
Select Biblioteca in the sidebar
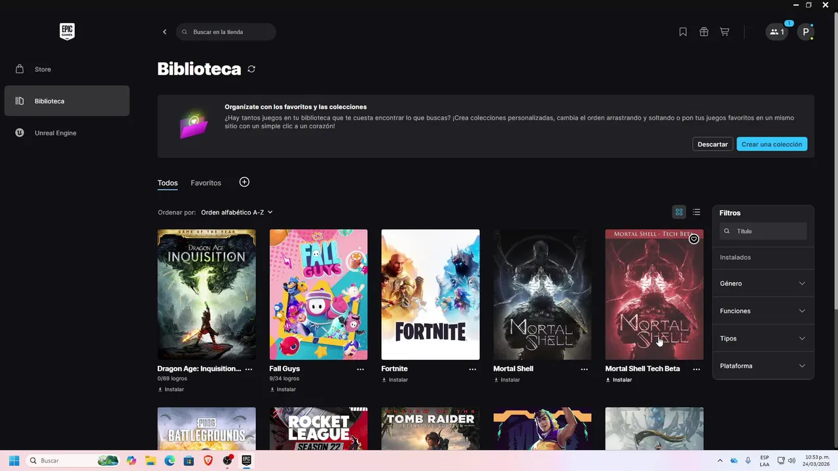click(67, 101)
